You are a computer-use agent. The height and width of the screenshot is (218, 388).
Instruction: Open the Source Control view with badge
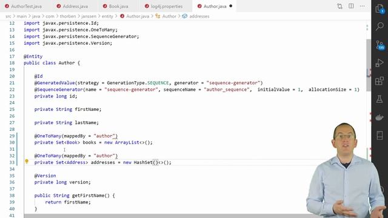pos(380,45)
